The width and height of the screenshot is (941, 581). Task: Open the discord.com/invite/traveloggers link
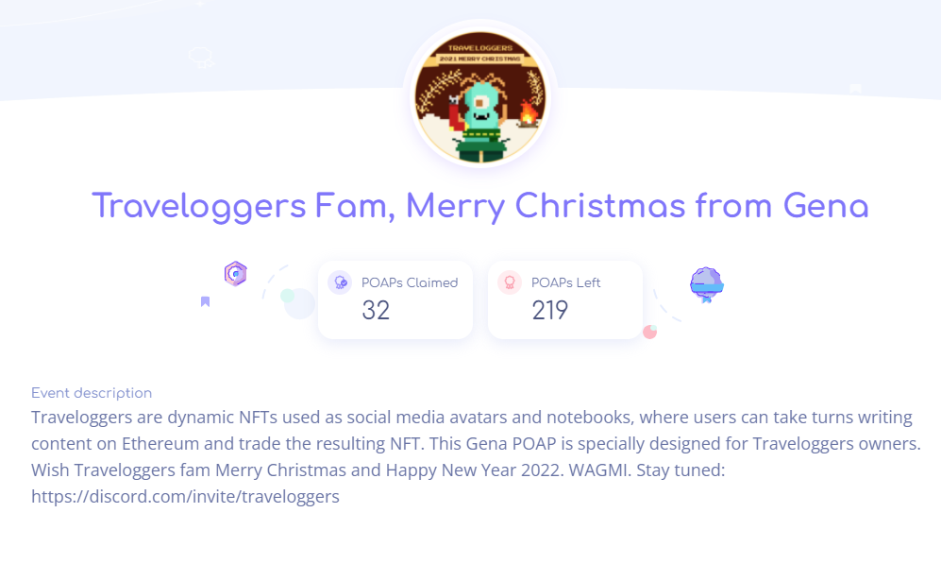tap(185, 496)
